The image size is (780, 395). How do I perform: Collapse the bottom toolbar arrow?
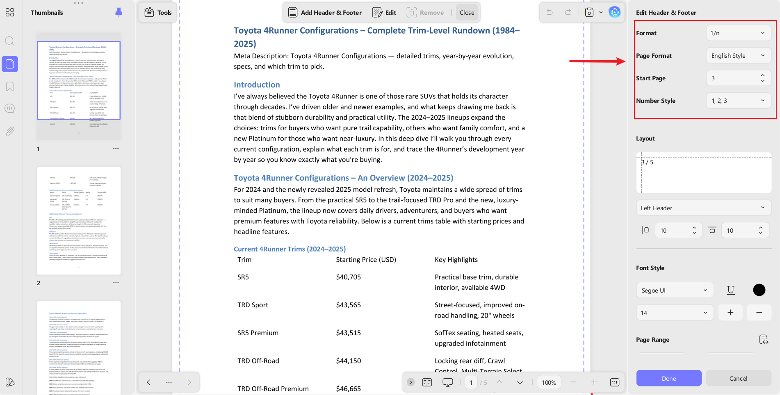[411, 382]
